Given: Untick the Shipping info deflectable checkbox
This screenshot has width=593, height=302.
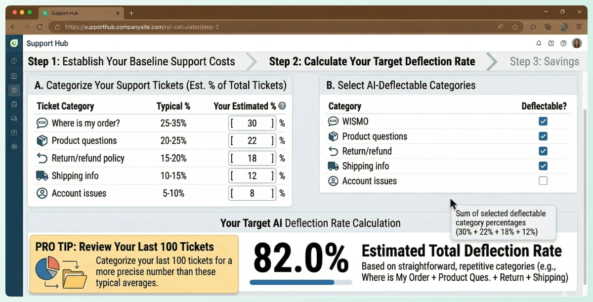Looking at the screenshot, I should [x=543, y=166].
